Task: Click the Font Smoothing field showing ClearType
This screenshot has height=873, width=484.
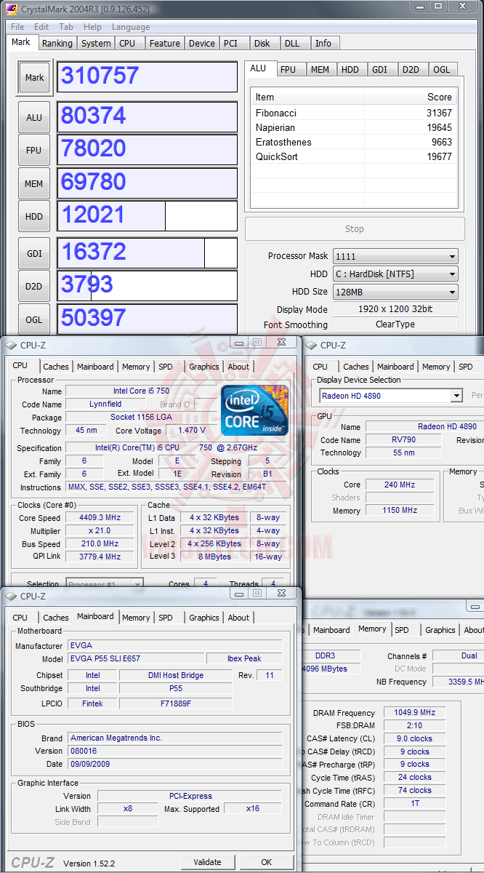Action: tap(395, 324)
